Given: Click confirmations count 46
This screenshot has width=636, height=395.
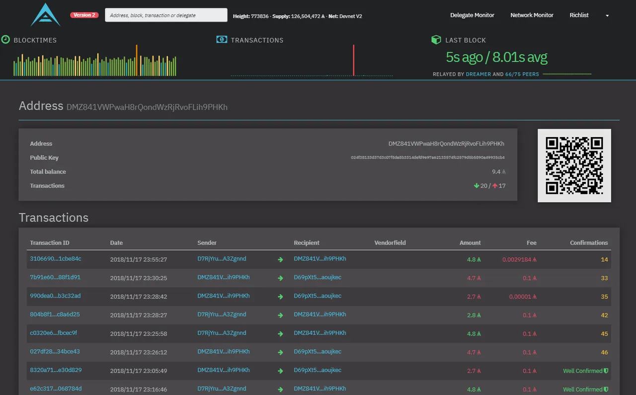Looking at the screenshot, I should (604, 352).
